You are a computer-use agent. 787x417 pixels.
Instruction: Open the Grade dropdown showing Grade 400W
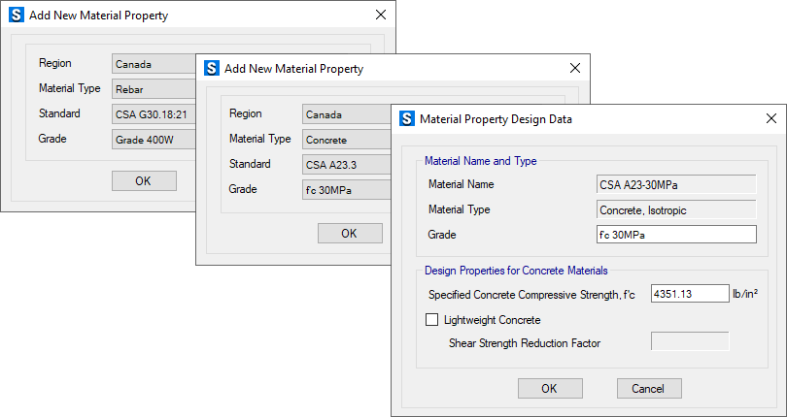pos(154,139)
